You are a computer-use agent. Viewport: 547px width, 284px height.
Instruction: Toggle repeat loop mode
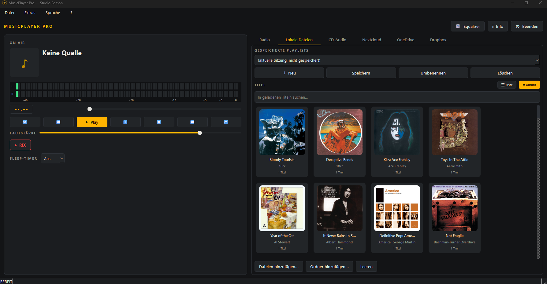coord(226,122)
